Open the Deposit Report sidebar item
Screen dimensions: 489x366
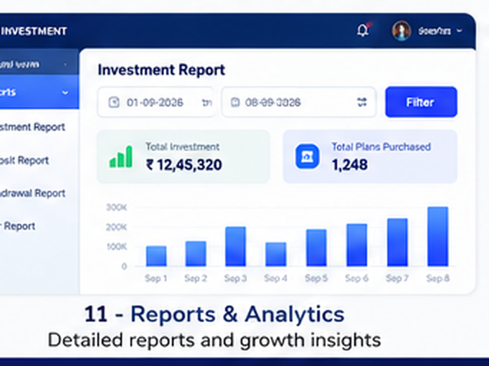24,160
